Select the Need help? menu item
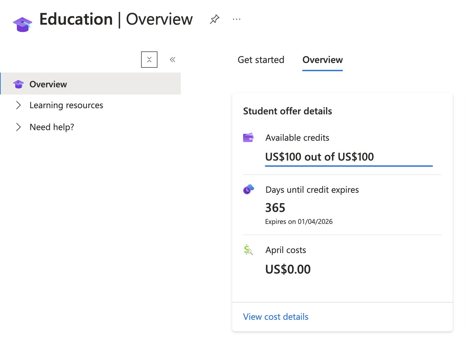 52,127
